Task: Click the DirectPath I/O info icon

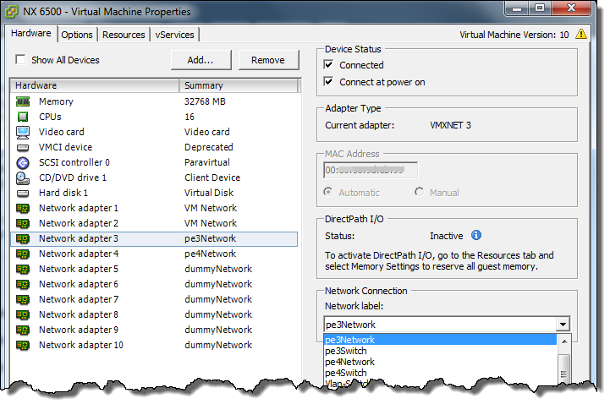Action: point(476,235)
